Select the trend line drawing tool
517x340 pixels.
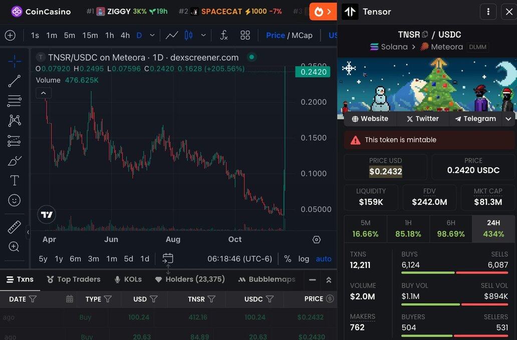coord(15,81)
